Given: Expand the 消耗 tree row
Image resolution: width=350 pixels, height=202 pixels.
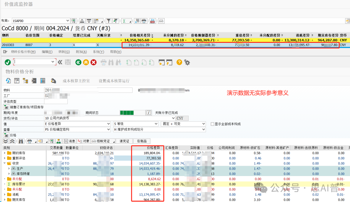Looking at the screenshot, I should pos(5,195).
